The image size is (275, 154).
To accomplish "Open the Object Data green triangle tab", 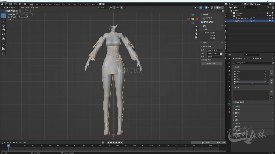I will (x=229, y=104).
